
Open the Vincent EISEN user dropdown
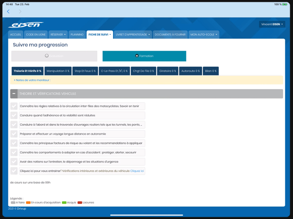click(272, 24)
